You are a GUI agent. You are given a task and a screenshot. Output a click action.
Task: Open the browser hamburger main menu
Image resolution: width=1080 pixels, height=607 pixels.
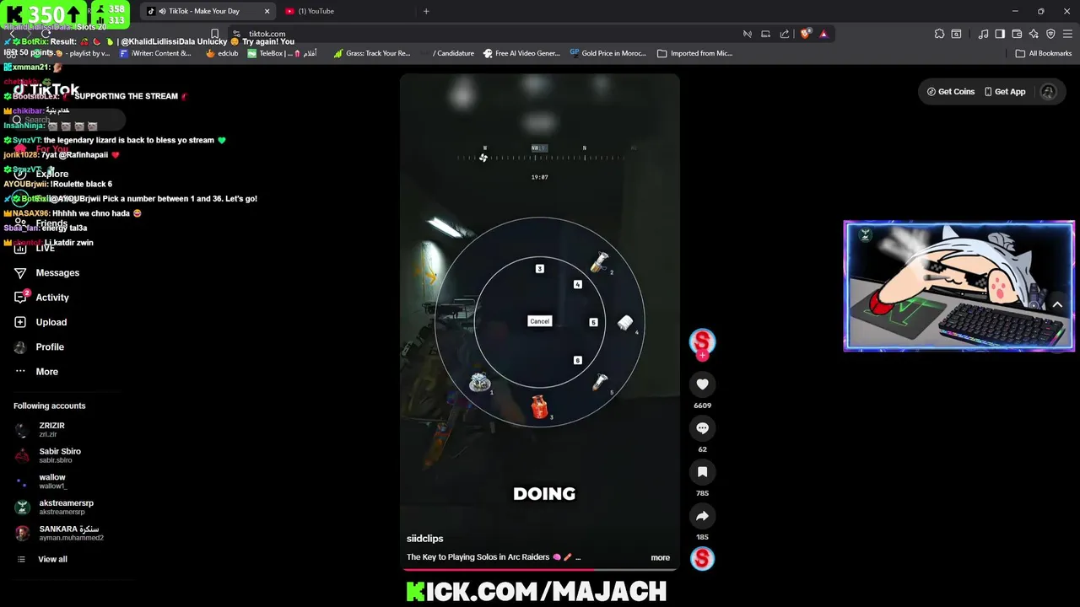point(1067,34)
